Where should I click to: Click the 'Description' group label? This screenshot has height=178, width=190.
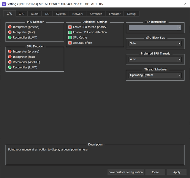coord(95,145)
